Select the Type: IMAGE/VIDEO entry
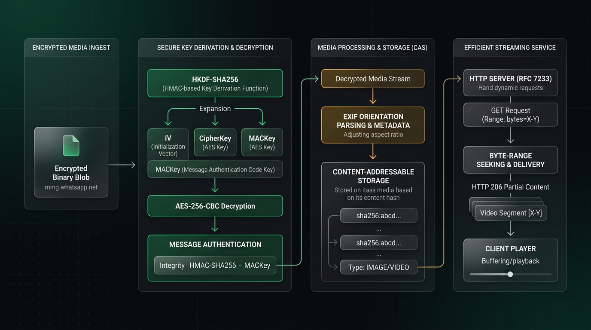This screenshot has width=591, height=330. (378, 267)
